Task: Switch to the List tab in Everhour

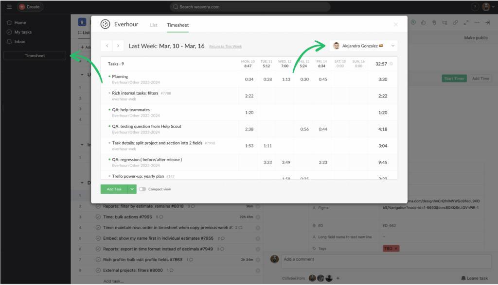Action: pos(153,25)
